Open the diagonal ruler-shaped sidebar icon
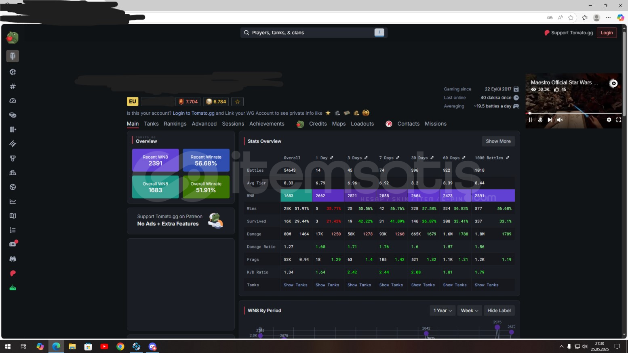 13,144
